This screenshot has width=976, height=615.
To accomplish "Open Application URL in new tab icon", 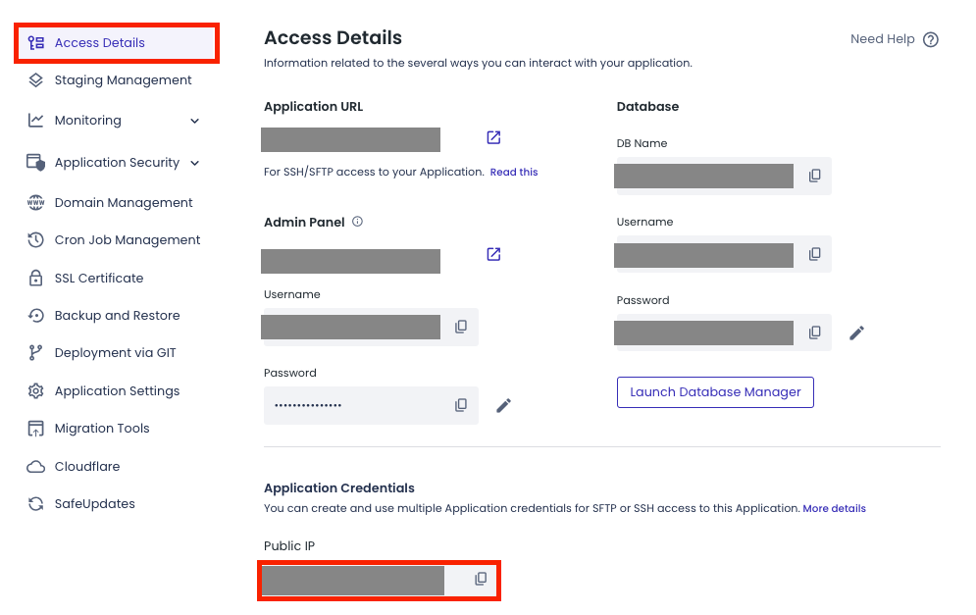I will tap(493, 137).
